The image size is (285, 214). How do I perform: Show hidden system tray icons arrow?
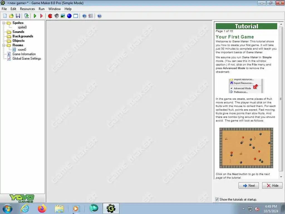pos(243,209)
